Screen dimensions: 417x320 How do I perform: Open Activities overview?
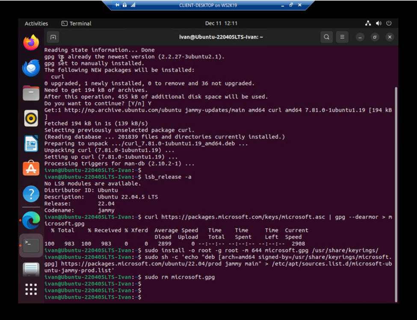coord(36,23)
